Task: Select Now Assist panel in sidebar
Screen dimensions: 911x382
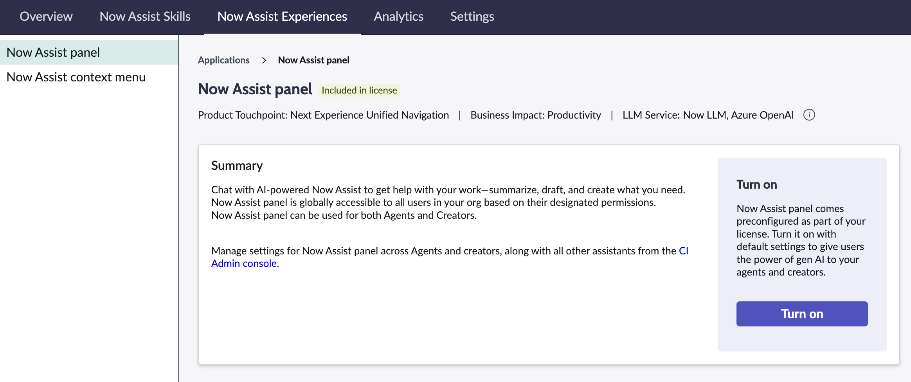Action: [x=89, y=52]
